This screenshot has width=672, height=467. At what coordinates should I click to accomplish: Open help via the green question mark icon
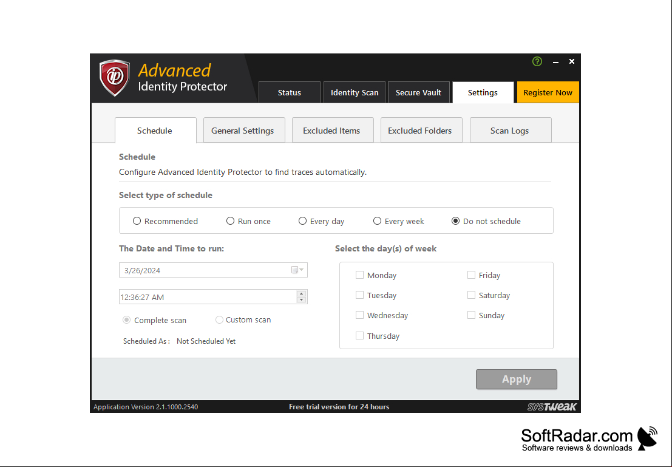click(537, 61)
